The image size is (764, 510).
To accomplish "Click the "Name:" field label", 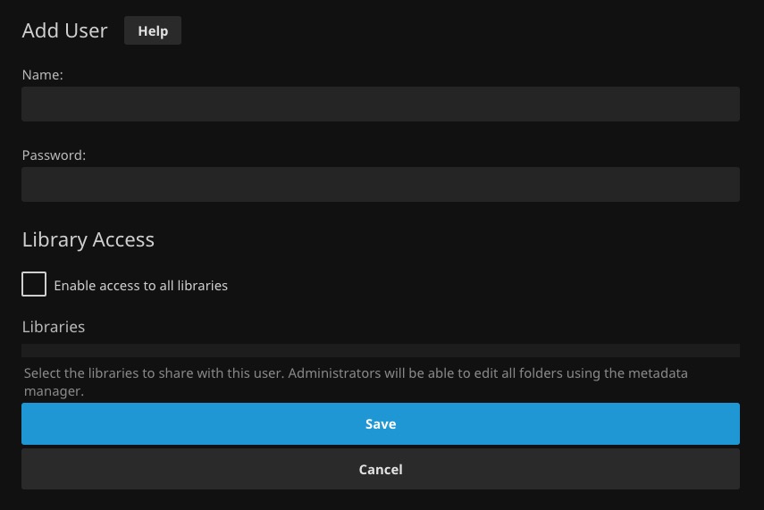I will tap(42, 74).
